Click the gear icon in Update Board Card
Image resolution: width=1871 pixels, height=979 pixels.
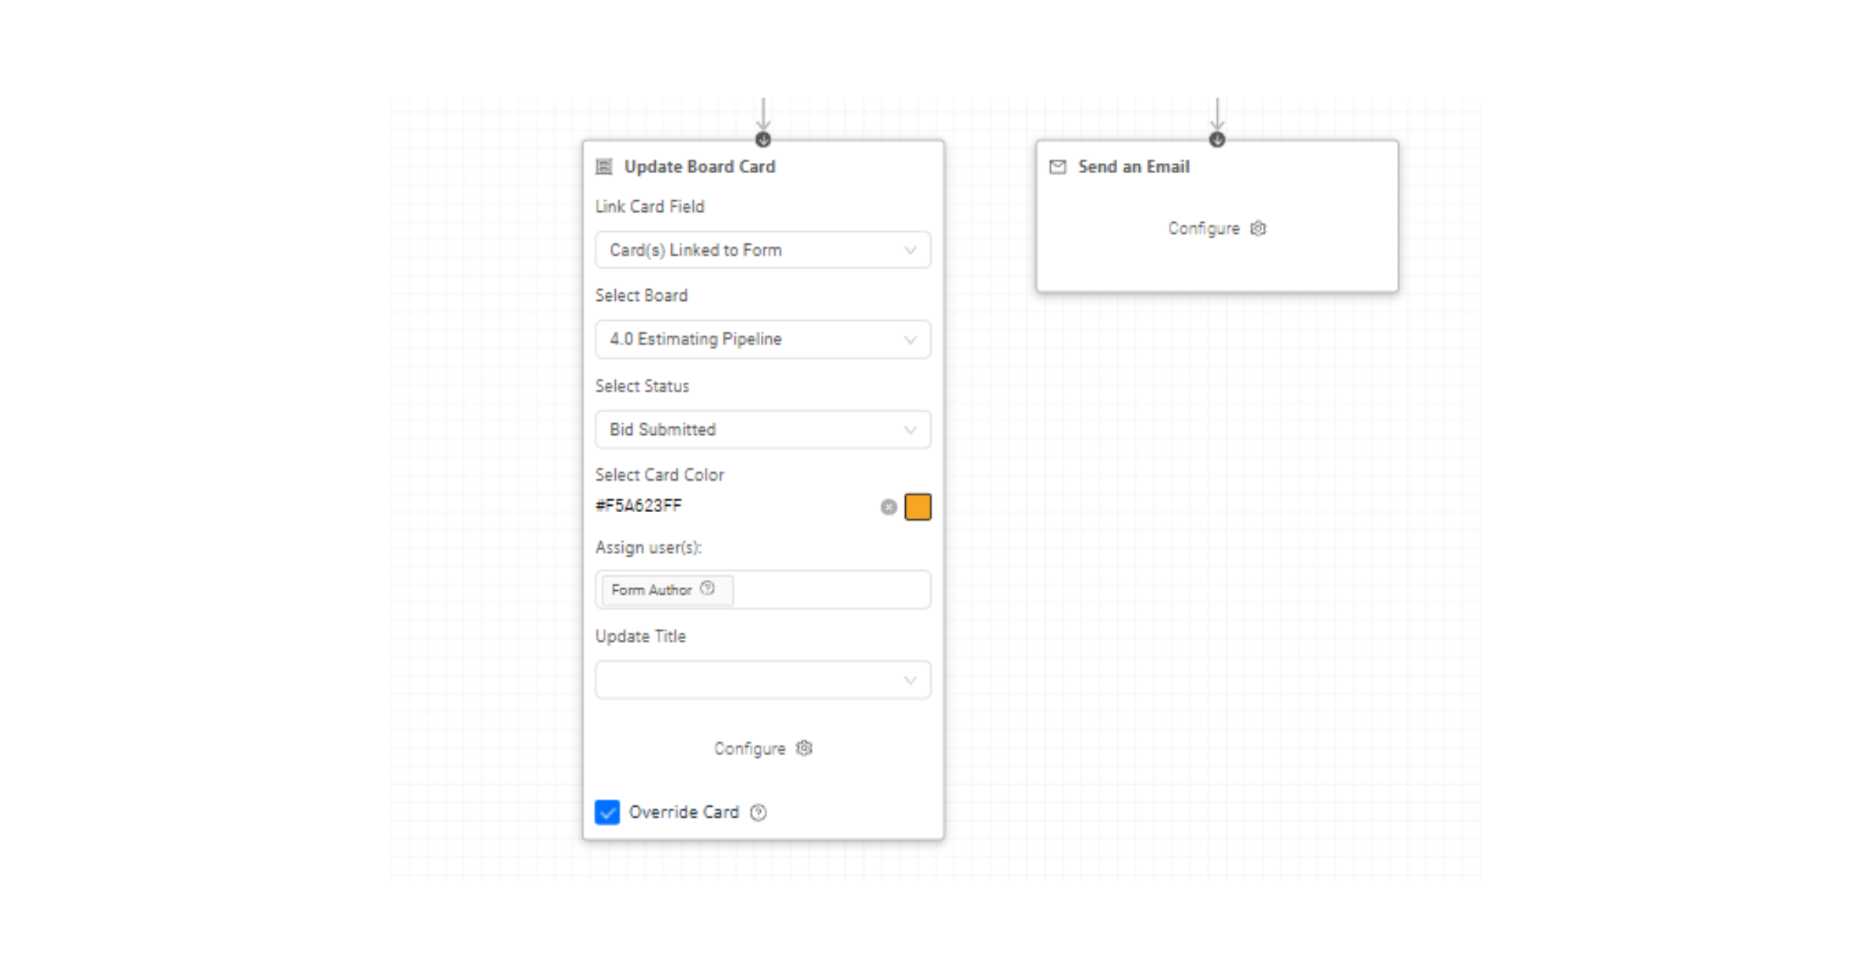[804, 748]
